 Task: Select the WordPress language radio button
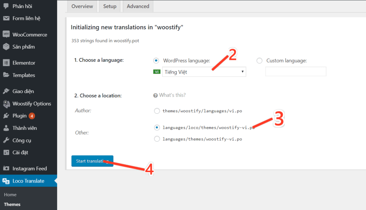click(x=156, y=61)
